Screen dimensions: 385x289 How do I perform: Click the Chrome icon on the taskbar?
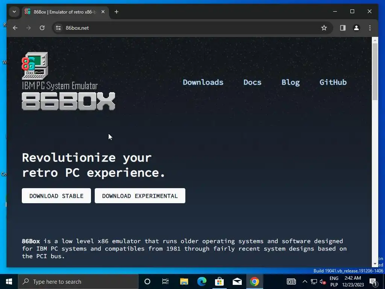tap(255, 281)
